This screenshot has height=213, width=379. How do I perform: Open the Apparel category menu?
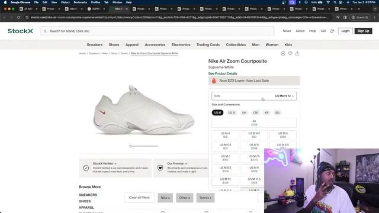click(132, 45)
